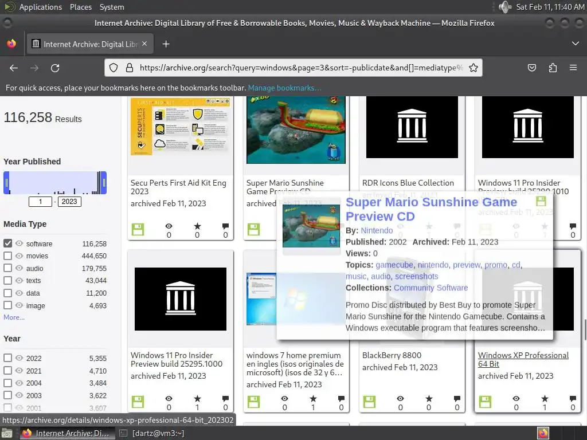Open the Firefox hamburger menu
The image size is (587, 440).
573,68
